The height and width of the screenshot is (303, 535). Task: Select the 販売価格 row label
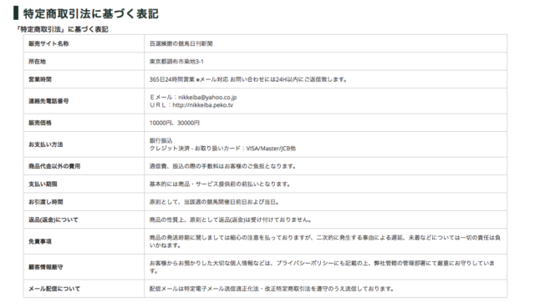(x=40, y=123)
